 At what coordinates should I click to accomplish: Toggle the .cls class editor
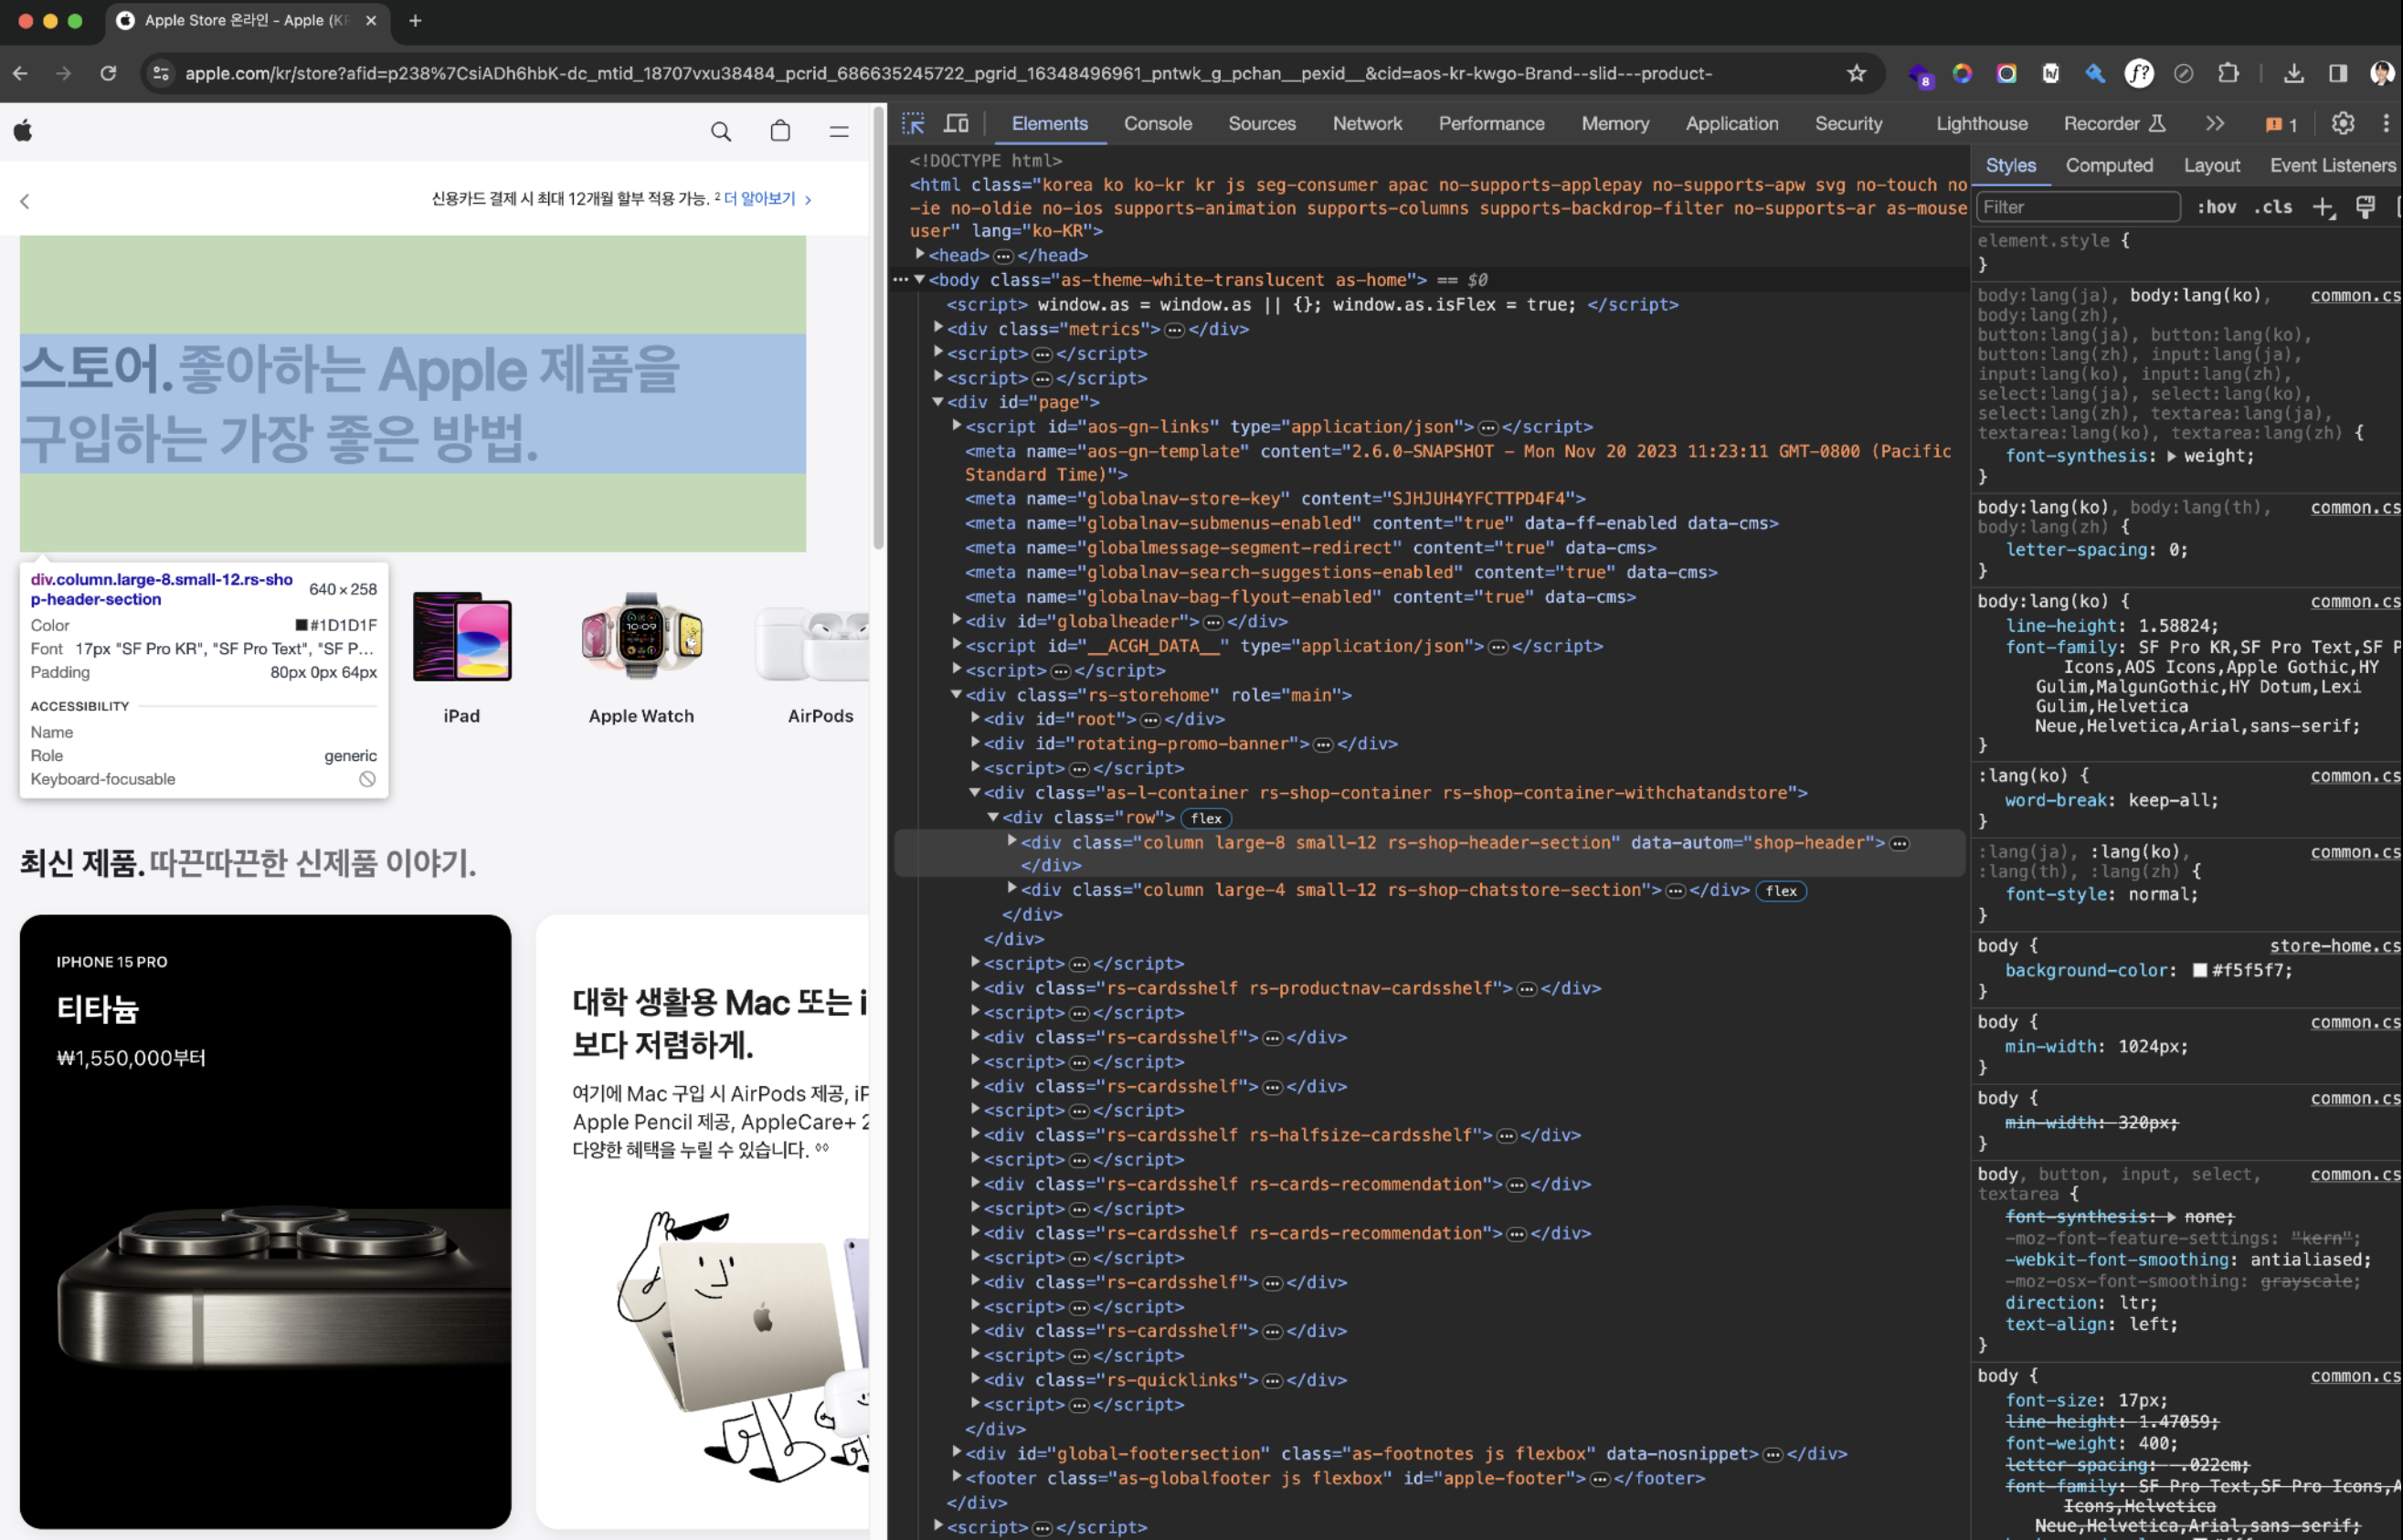pyautogui.click(x=2273, y=207)
